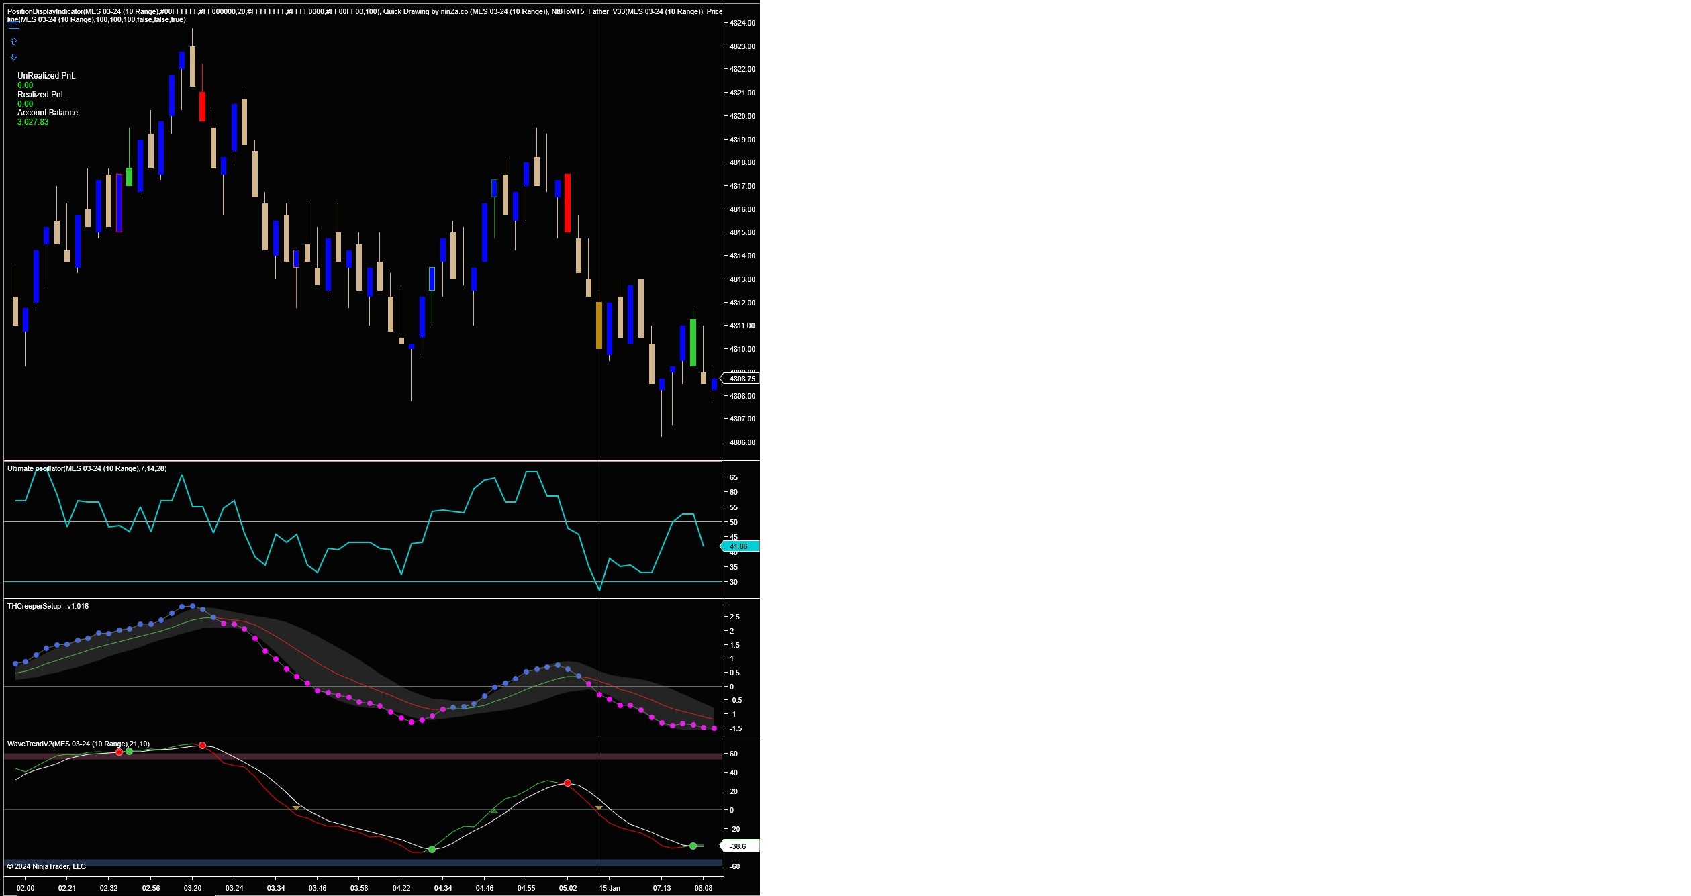Click the WaveTrendV2 indicator label
The image size is (1691, 896).
(78, 744)
